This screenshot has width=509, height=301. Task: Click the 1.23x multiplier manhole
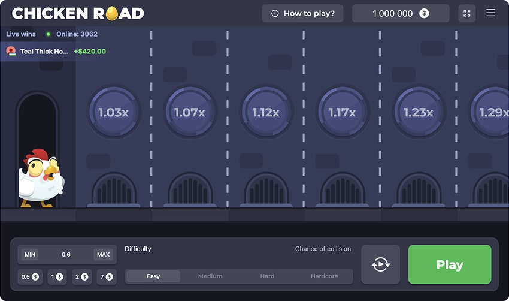point(418,112)
